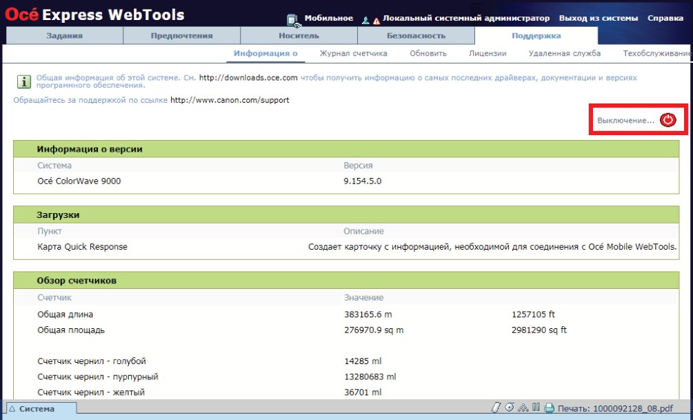Switch to the Лицензии sub-tab
Viewport: 693px width, 420px height.
click(488, 54)
